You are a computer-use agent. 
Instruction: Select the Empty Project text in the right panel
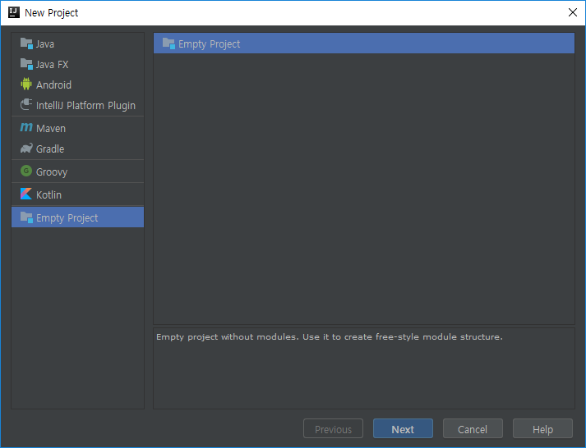click(x=209, y=44)
